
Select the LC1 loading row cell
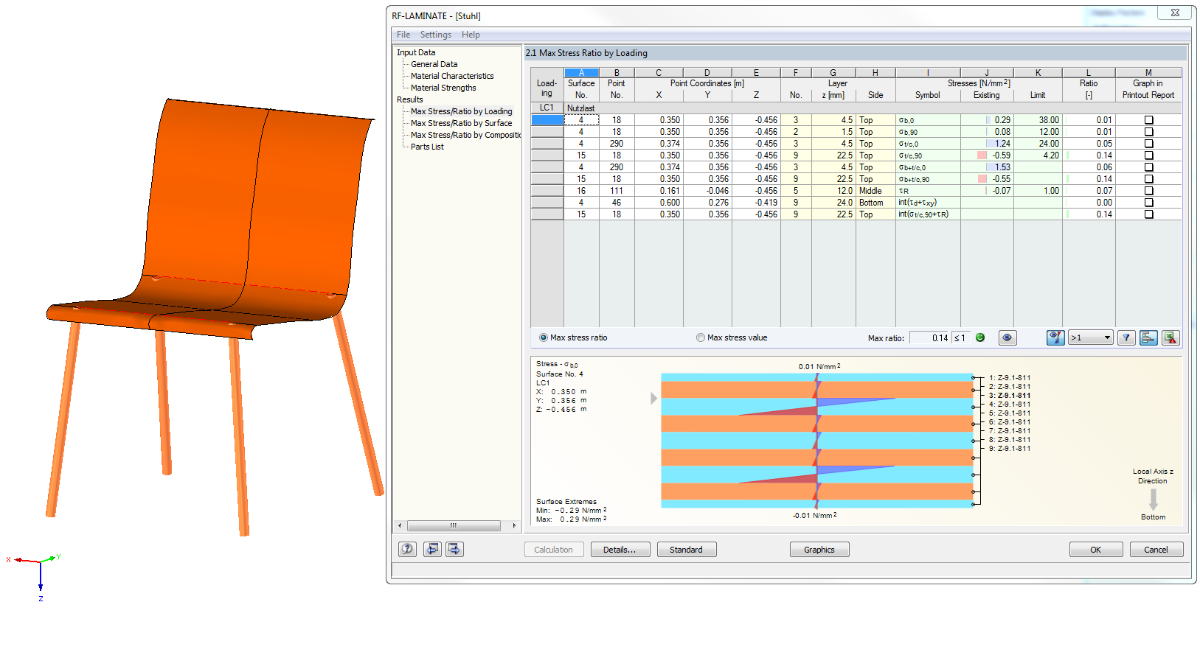coord(547,108)
